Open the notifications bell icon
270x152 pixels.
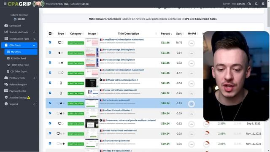click(x=256, y=4)
